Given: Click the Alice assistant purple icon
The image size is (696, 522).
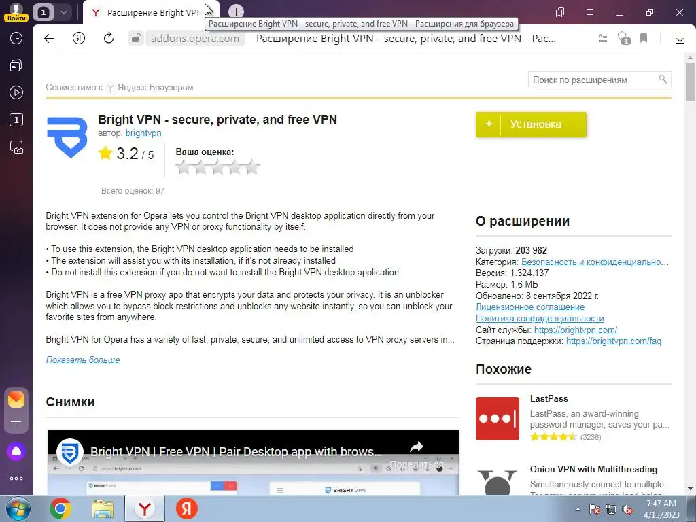Looking at the screenshot, I should [16, 451].
